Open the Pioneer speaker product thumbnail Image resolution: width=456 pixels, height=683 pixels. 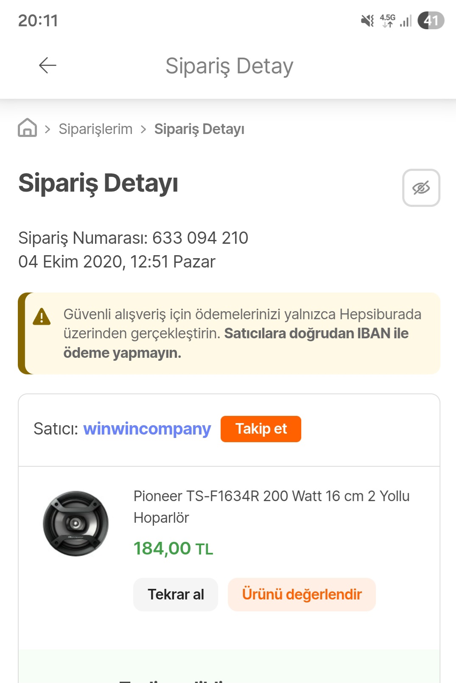click(76, 524)
